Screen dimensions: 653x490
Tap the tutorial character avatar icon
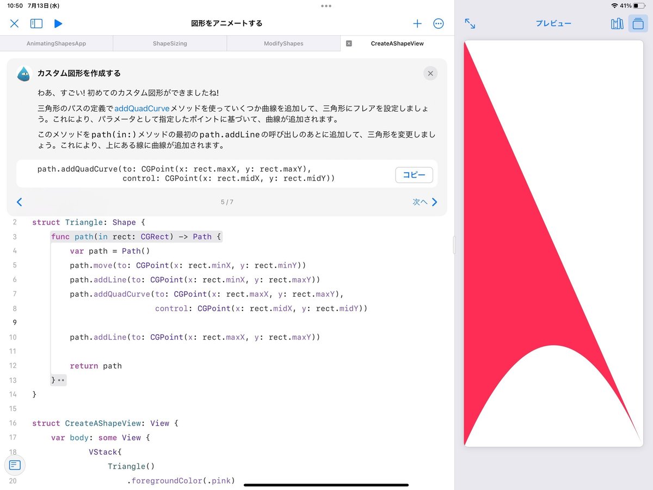[x=24, y=73]
